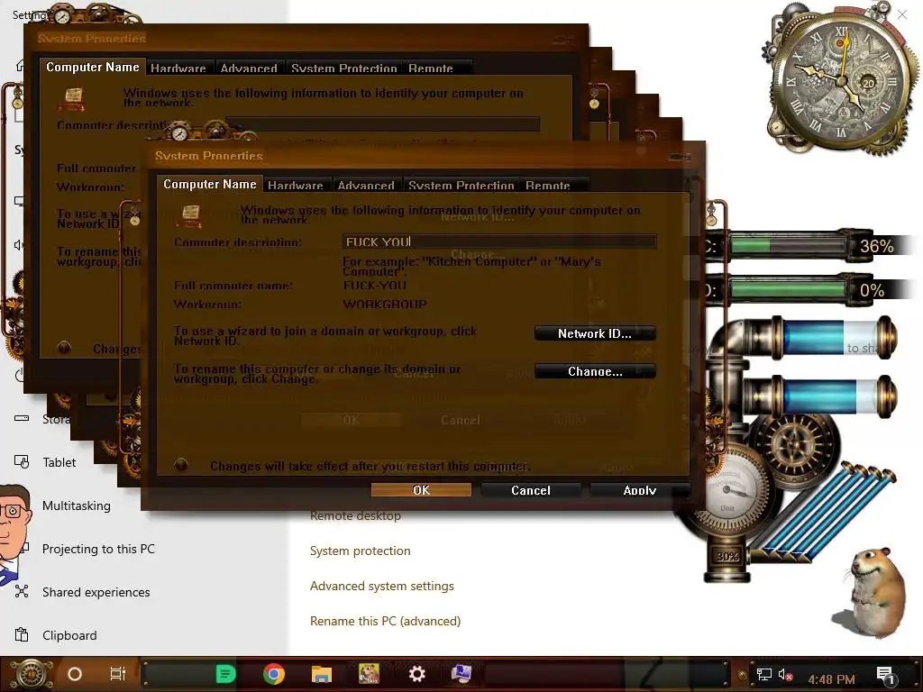The height and width of the screenshot is (692, 923).
Task: Select Computer Name tab in front dialog
Action: click(209, 184)
